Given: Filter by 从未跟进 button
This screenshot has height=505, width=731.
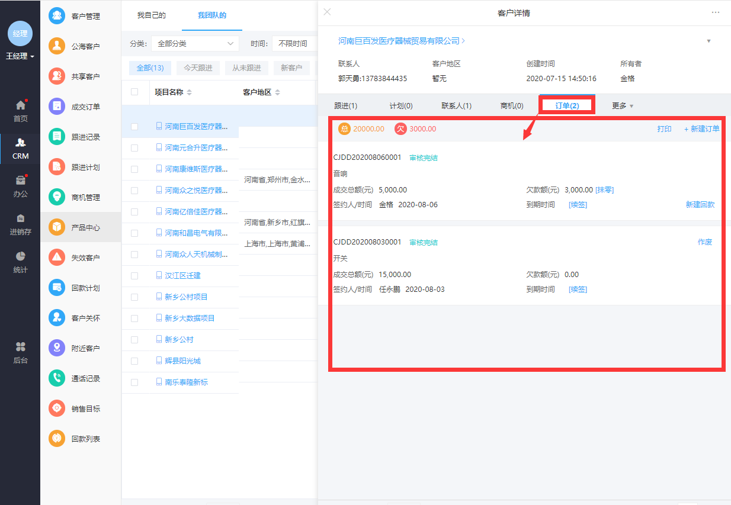Looking at the screenshot, I should click(246, 68).
